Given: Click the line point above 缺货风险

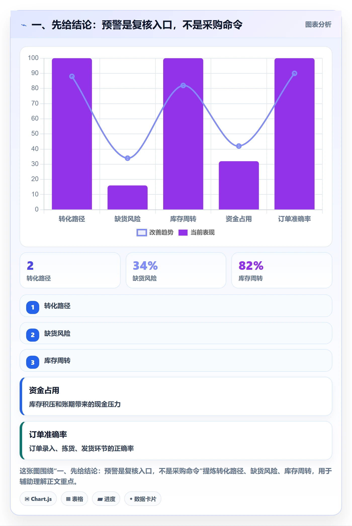Looking at the screenshot, I should (x=127, y=158).
